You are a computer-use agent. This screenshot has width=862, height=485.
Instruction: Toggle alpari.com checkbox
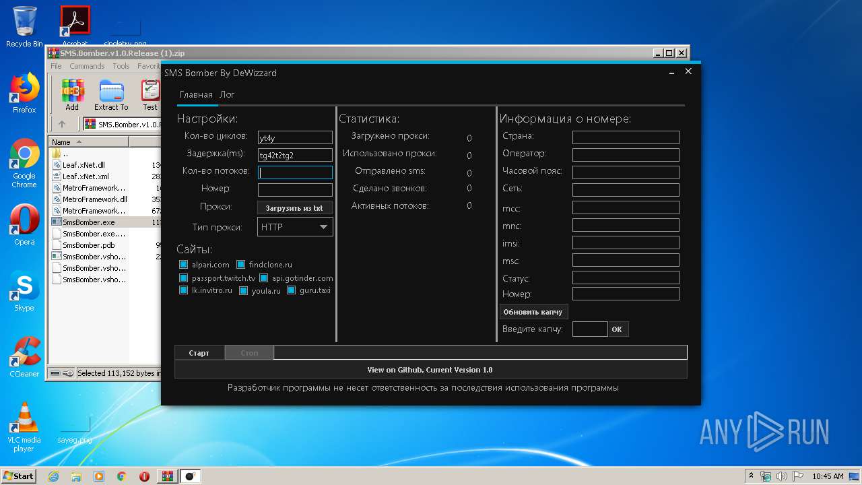click(x=183, y=265)
